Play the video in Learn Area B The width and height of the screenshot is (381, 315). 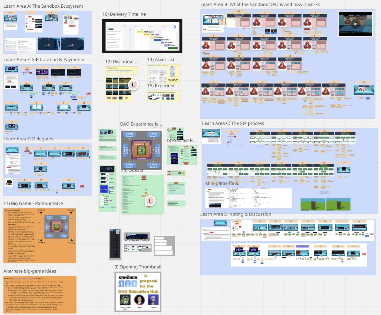tap(355, 24)
